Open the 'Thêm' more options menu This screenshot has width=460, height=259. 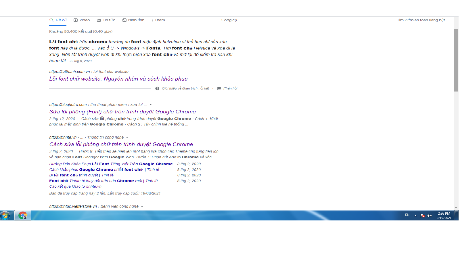tap(158, 20)
